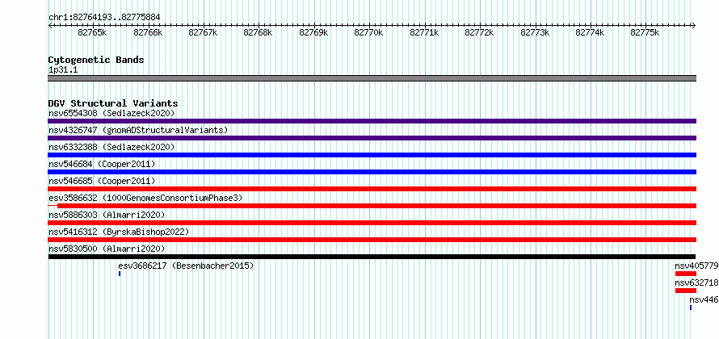Screen dimensions: 719x339
Task: Open the nsv546685 (Cooper2011) variant label
Action: pyautogui.click(x=102, y=181)
